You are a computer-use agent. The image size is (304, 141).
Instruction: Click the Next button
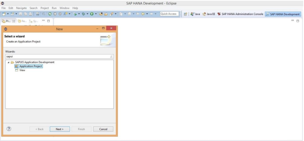click(59, 129)
